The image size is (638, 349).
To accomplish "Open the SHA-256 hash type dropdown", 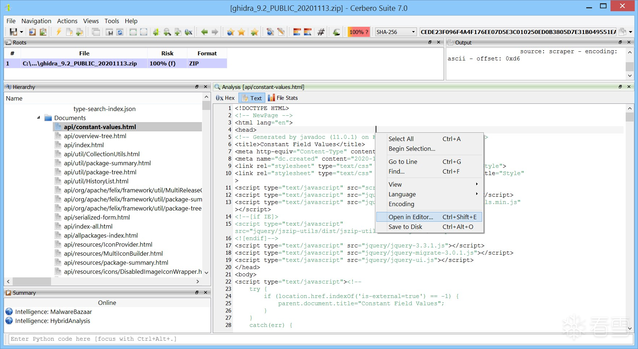I will (x=413, y=32).
